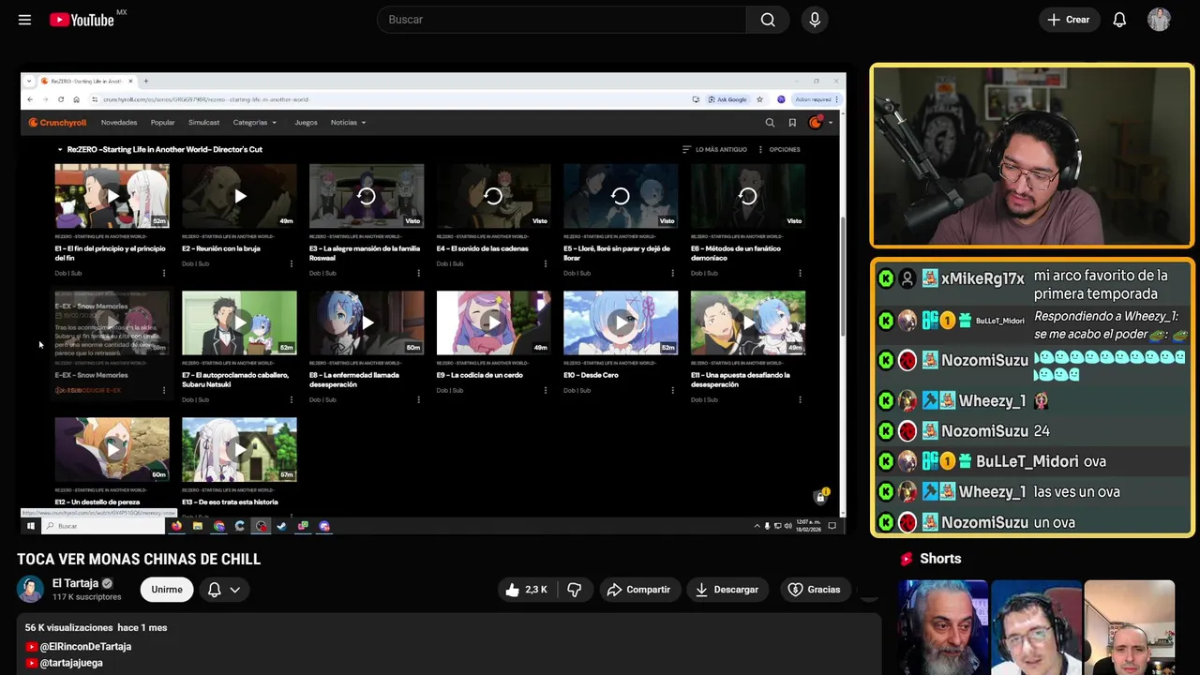Select the Novedades menu item in Crunchyroll
This screenshot has width=1200, height=675.
[119, 123]
